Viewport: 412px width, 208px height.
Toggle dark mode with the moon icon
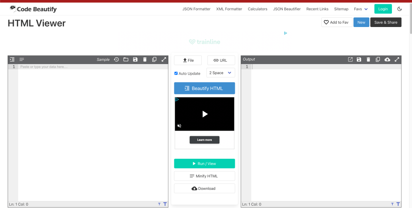click(x=400, y=9)
